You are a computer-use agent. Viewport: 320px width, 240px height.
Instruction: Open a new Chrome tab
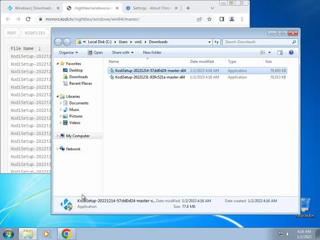click(x=188, y=8)
